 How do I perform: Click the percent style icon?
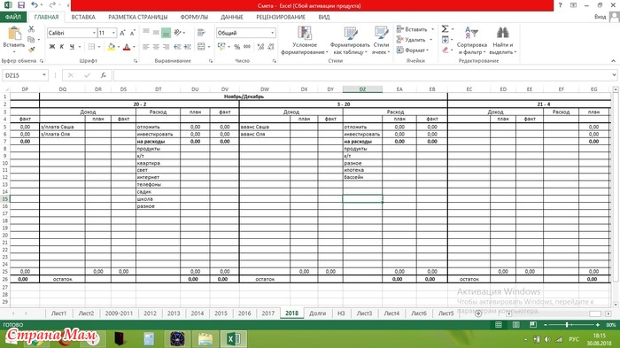236,47
